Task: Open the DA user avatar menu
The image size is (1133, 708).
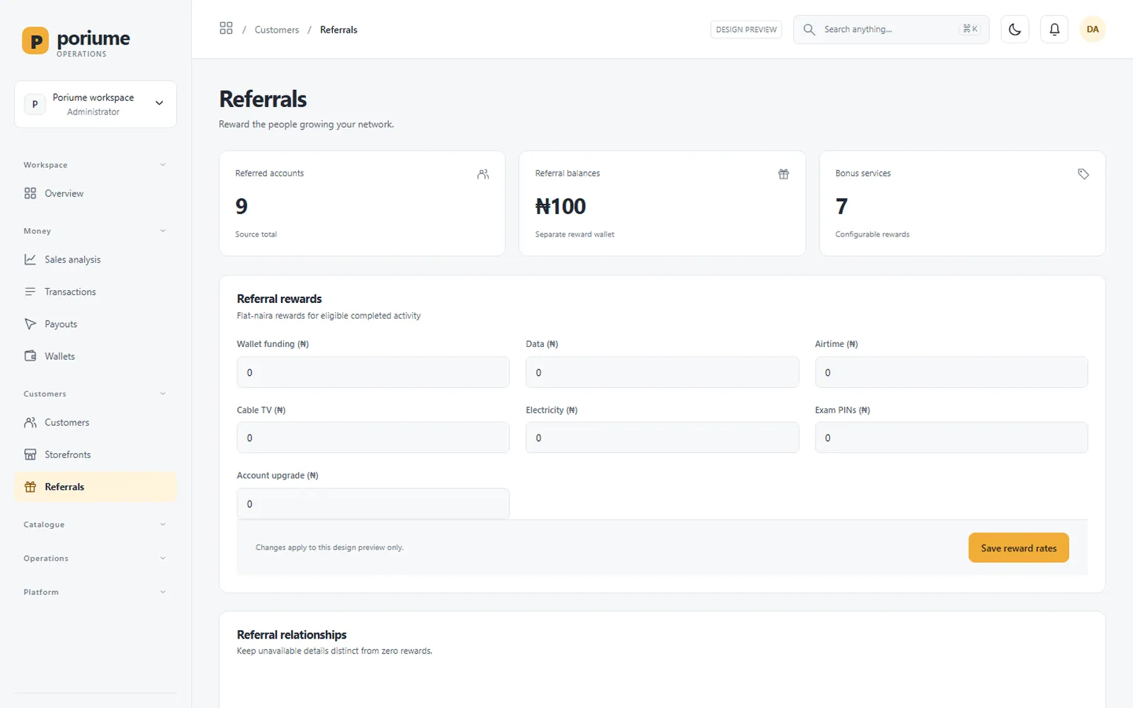Action: click(x=1093, y=29)
